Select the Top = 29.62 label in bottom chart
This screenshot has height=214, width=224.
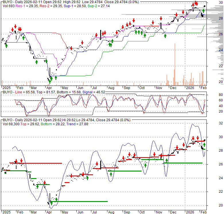click(30, 124)
